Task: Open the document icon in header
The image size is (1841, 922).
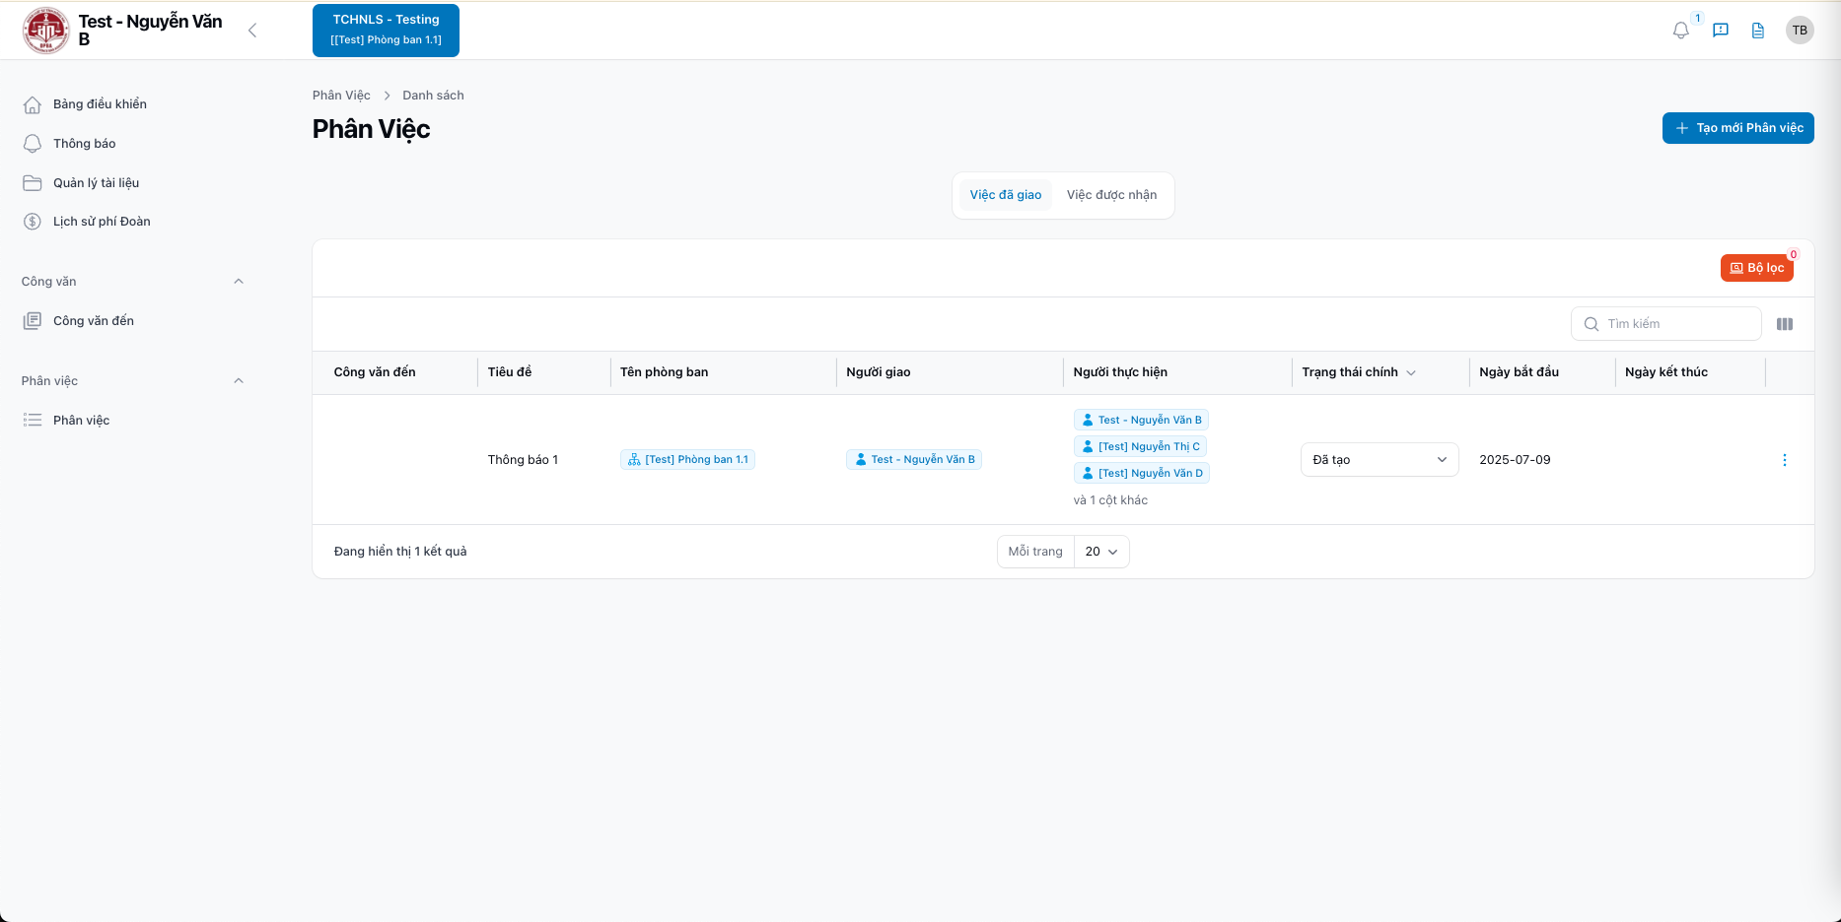Action: click(x=1758, y=31)
